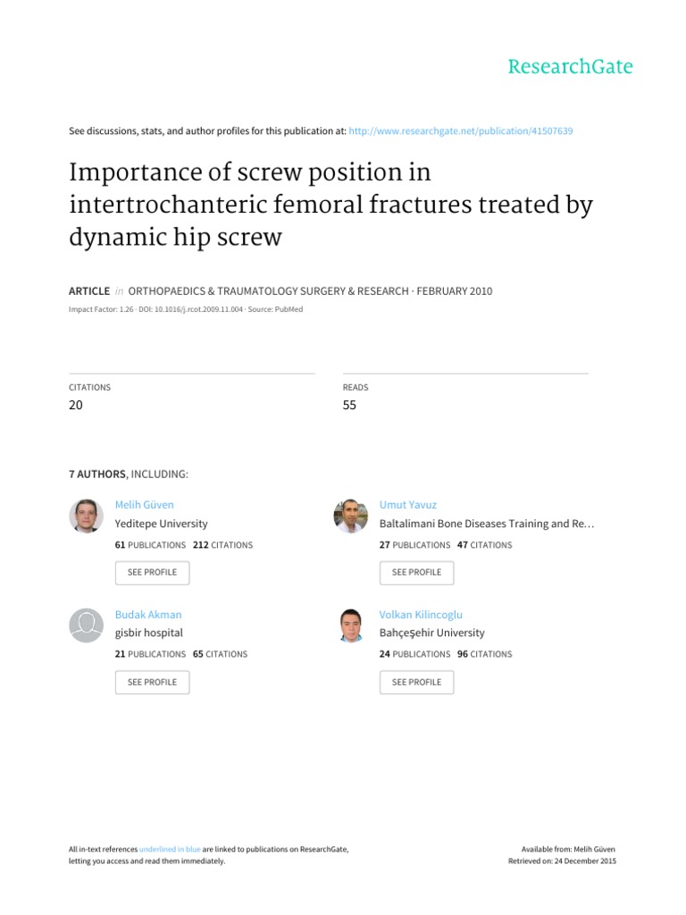686x915 pixels.
Task: Click SEE PROFILE under Umut Yavuz
Action: point(416,573)
